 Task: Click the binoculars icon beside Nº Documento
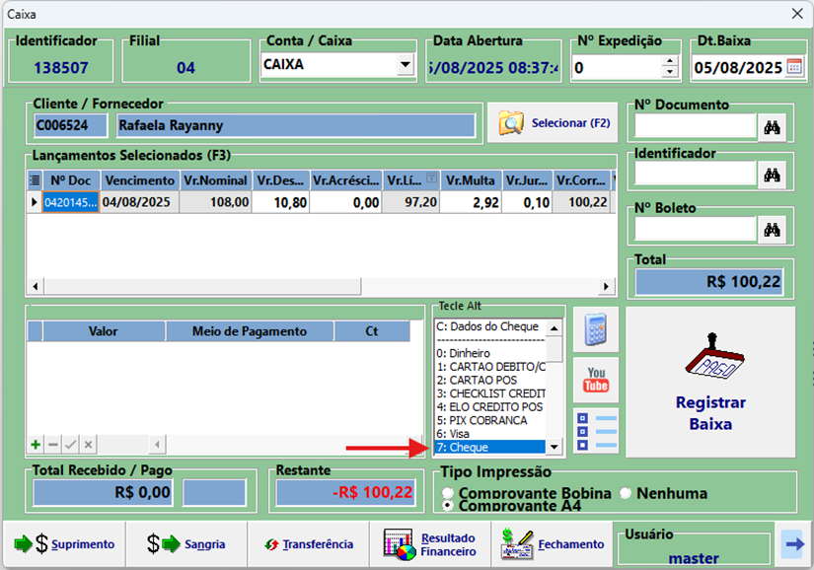point(772,127)
